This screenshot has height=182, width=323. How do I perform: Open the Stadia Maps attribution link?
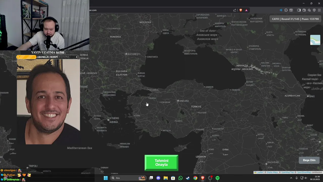pyautogui.click(x=272, y=172)
